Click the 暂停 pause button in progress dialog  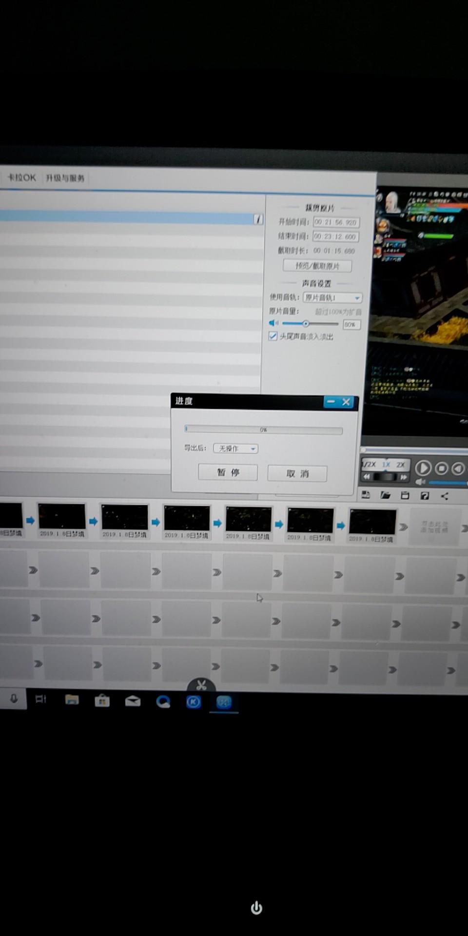point(228,472)
